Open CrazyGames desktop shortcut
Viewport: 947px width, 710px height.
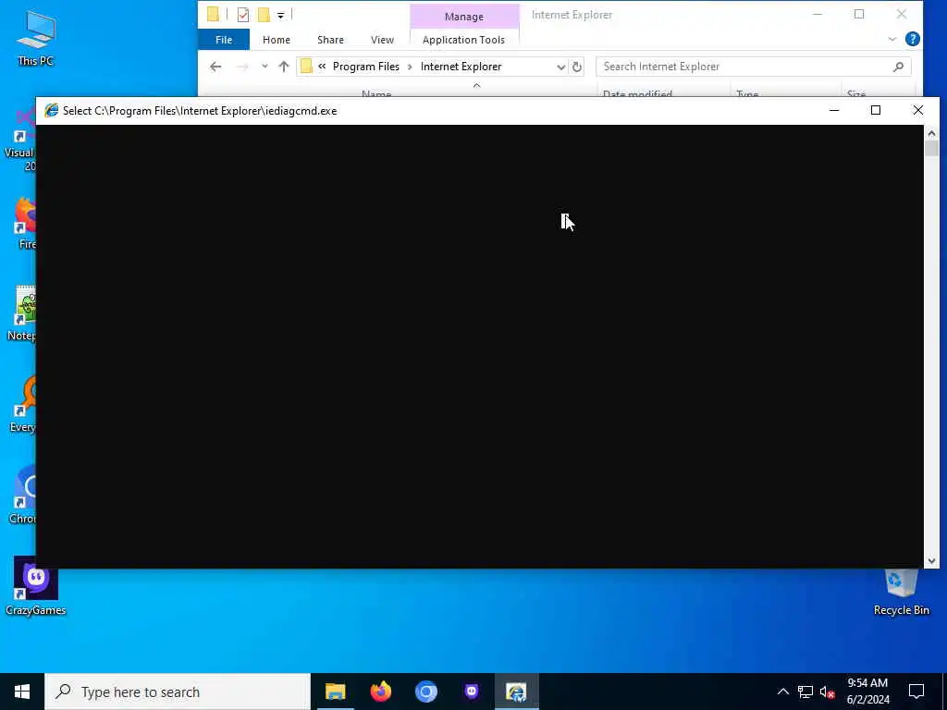point(36,585)
